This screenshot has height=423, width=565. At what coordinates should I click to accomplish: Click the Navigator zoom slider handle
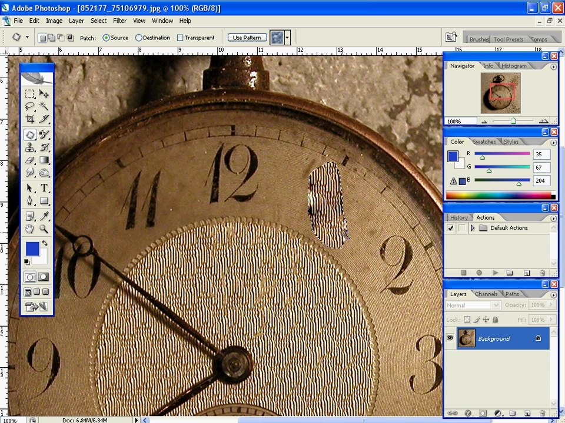[513, 121]
